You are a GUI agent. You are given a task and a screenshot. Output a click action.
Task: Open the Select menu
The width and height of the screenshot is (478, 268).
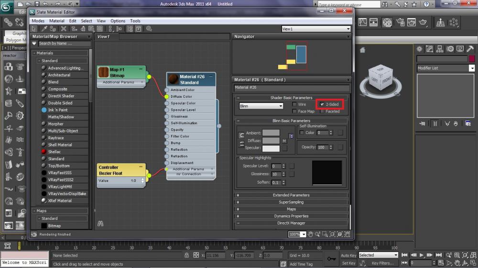(x=86, y=21)
